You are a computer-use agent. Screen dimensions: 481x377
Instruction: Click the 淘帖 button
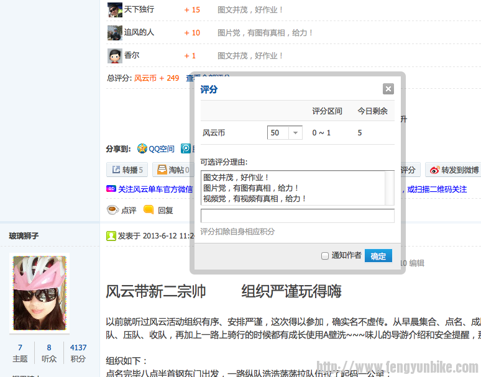click(x=173, y=170)
